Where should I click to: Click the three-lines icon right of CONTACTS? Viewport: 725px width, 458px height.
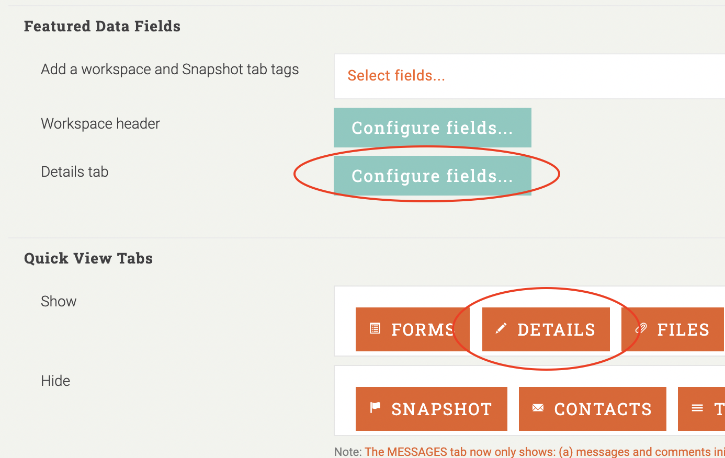click(697, 408)
